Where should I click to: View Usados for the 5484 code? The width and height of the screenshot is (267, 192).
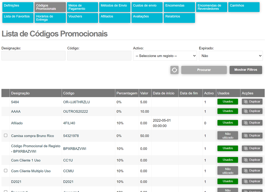(x=227, y=102)
